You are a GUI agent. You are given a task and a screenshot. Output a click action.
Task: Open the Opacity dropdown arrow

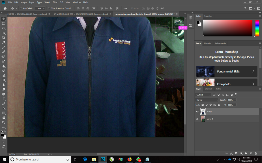(x=235, y=100)
